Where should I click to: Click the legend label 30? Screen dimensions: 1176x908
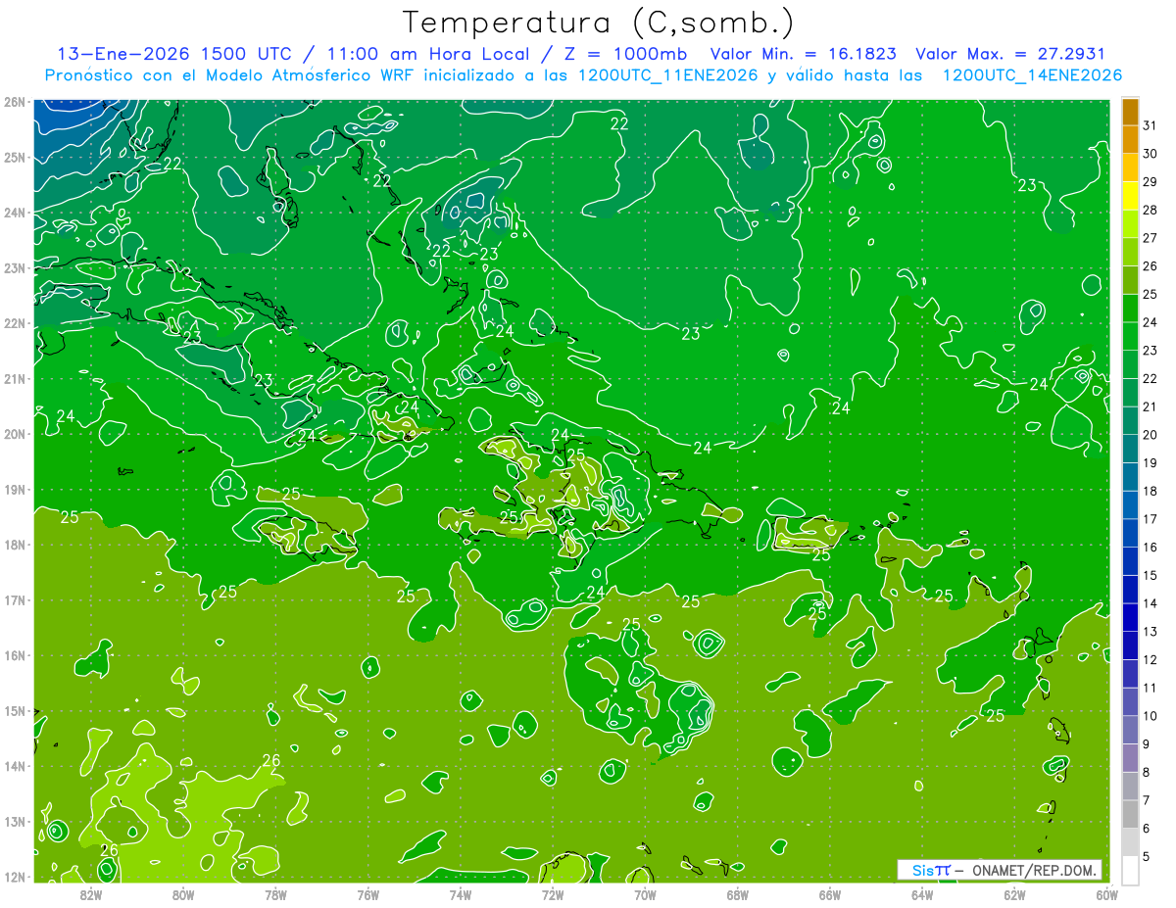[x=1151, y=154]
